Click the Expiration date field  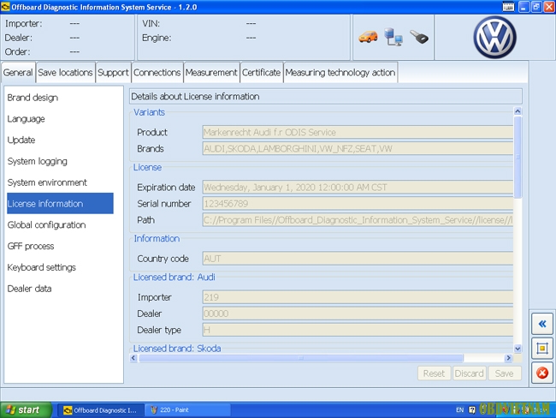pyautogui.click(x=358, y=188)
